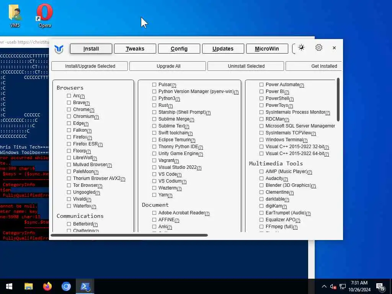
Task: Open the notification center icon
Action: [381, 287]
